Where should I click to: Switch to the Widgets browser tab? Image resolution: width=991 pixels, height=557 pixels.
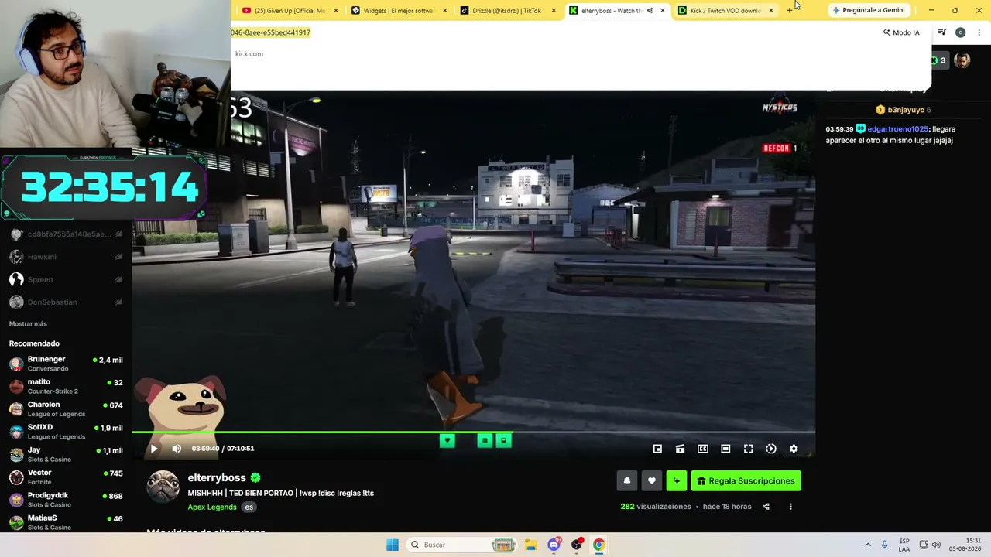tap(399, 11)
